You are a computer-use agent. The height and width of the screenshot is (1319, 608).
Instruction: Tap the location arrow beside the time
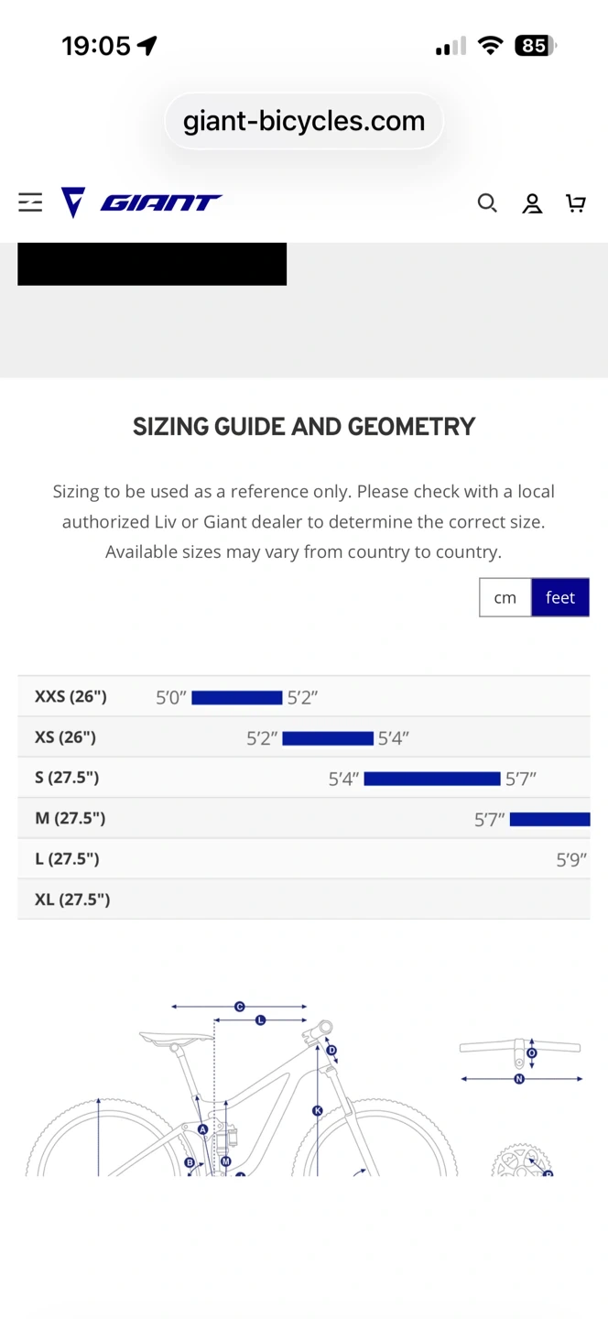pyautogui.click(x=147, y=46)
